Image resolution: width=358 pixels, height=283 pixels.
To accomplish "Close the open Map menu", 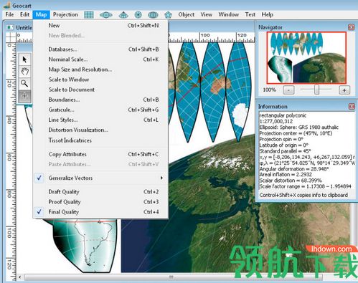I will 41,14.
